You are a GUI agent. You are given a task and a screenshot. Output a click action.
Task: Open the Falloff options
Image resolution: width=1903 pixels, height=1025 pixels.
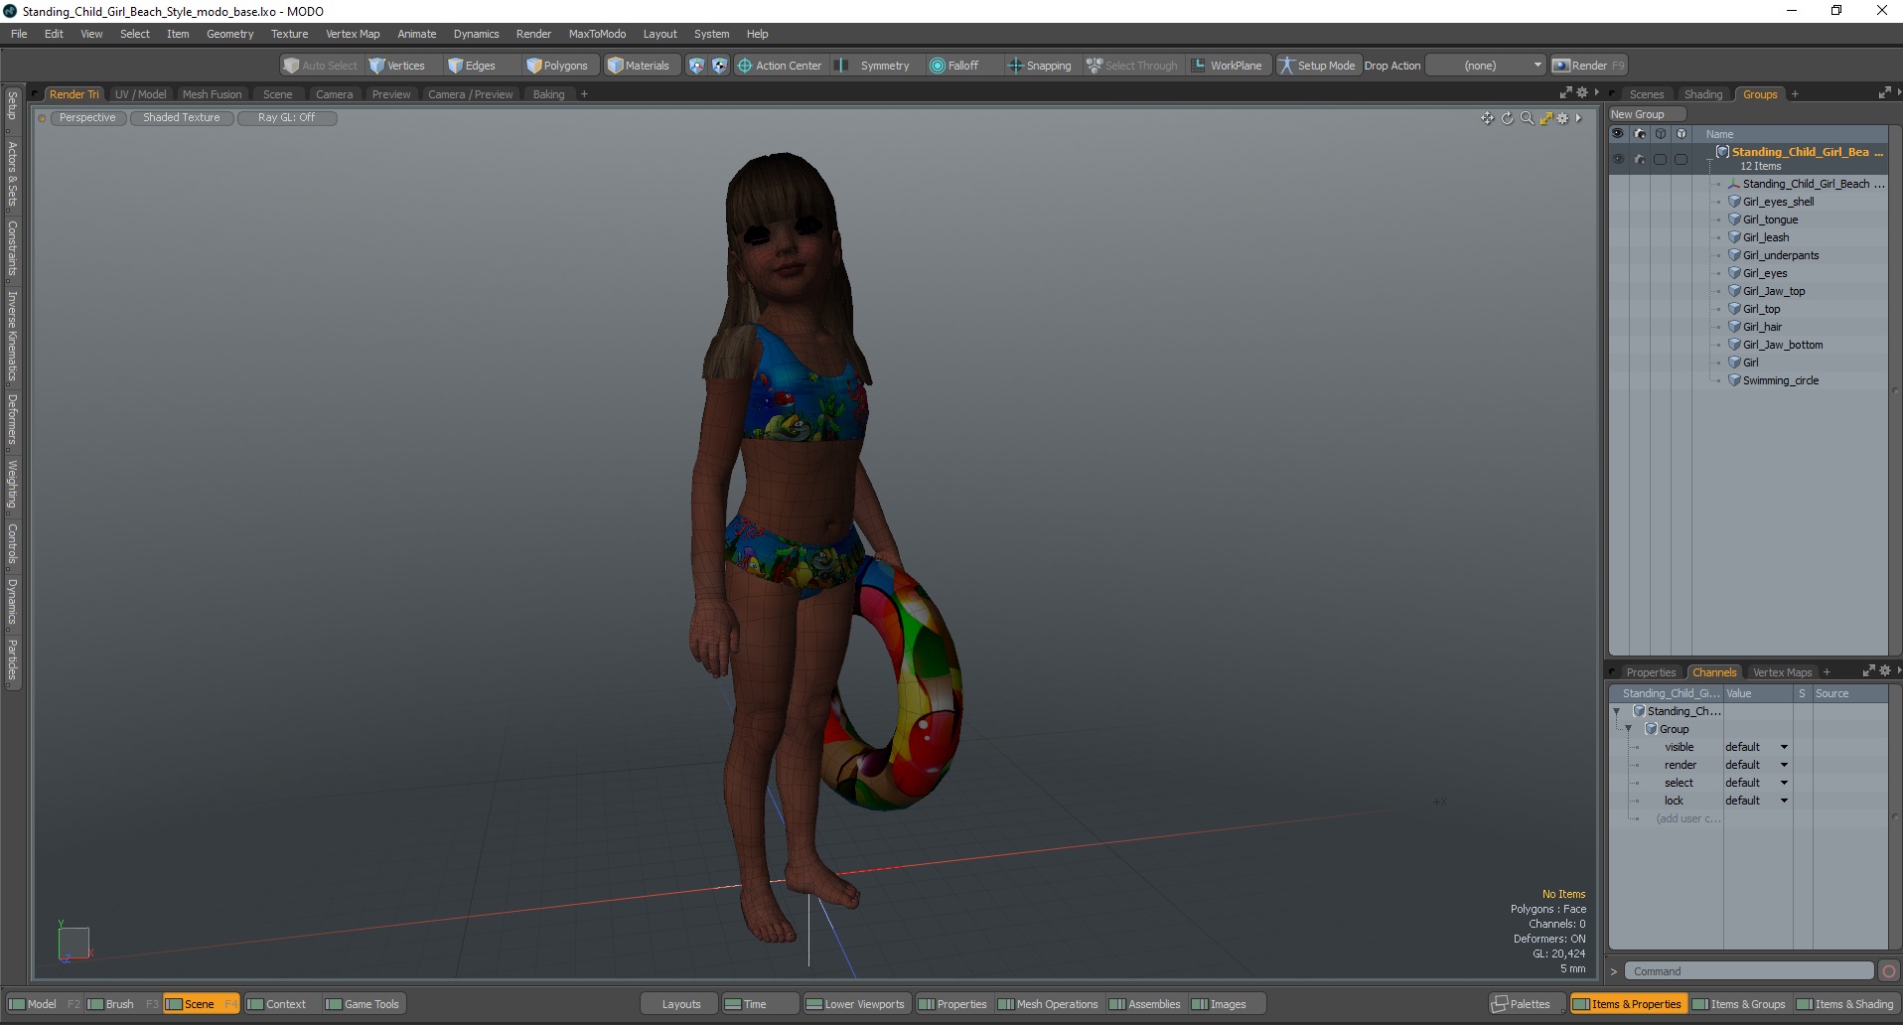pos(954,66)
